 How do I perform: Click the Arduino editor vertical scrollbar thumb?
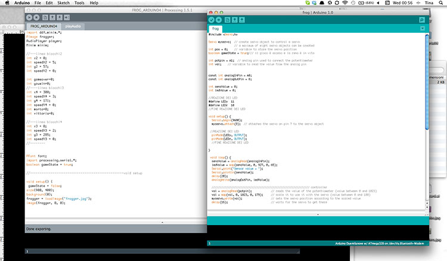[x=427, y=83]
